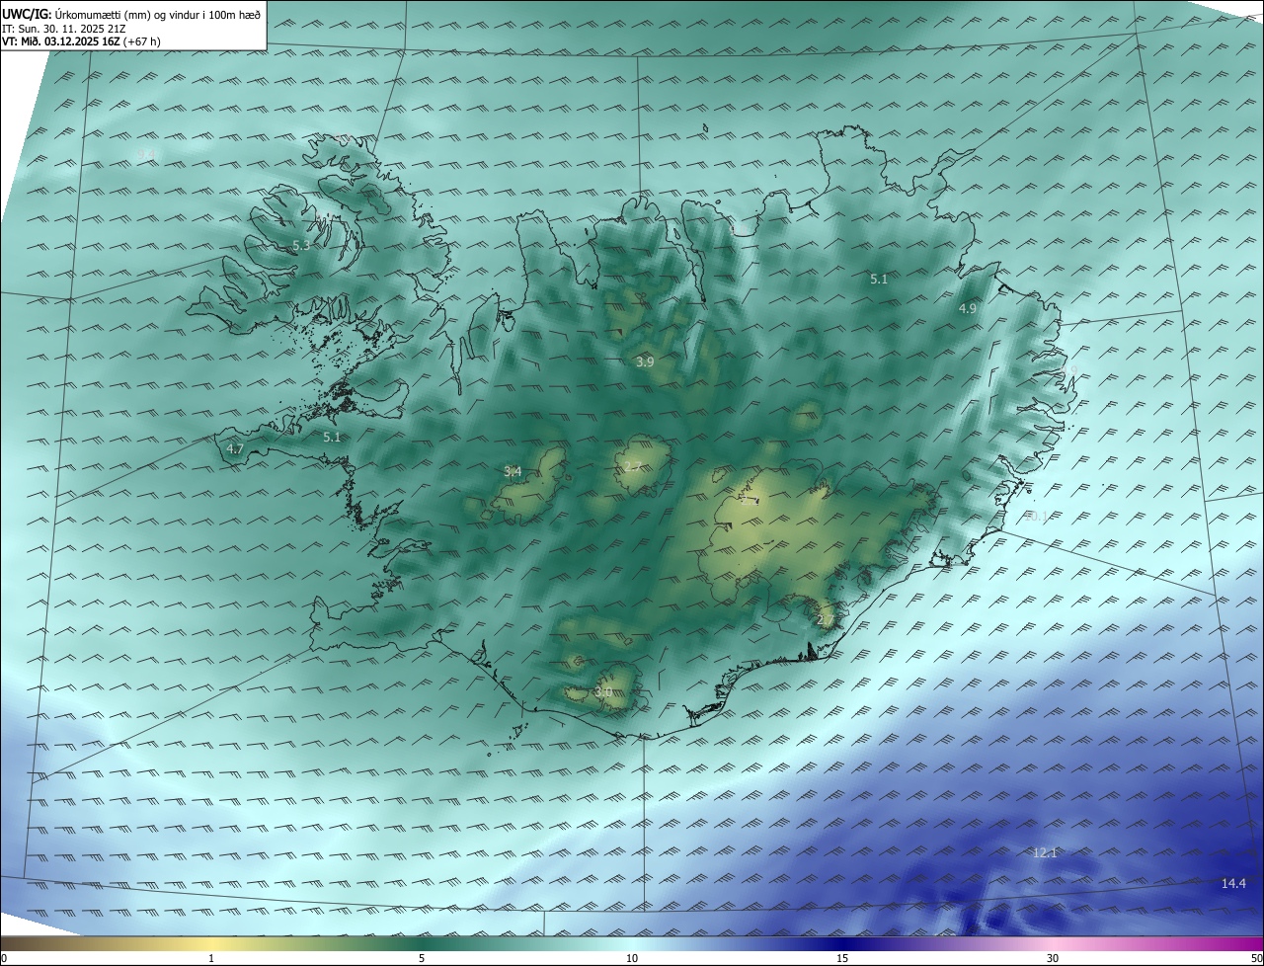Click the 5.1 value beside the 4.7 label
Image resolution: width=1264 pixels, height=966 pixels.
pyautogui.click(x=332, y=437)
